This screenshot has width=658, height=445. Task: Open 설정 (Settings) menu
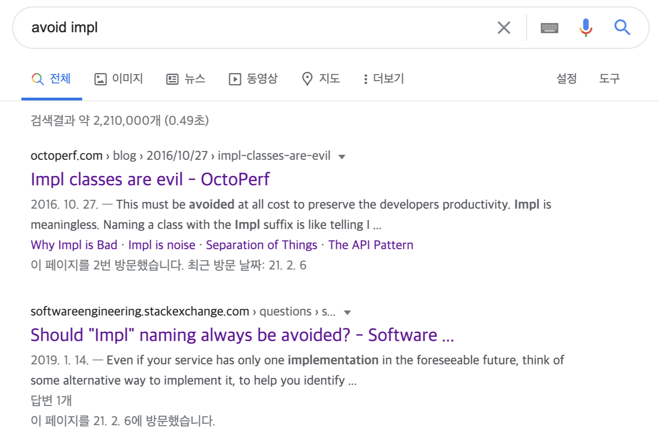(566, 79)
